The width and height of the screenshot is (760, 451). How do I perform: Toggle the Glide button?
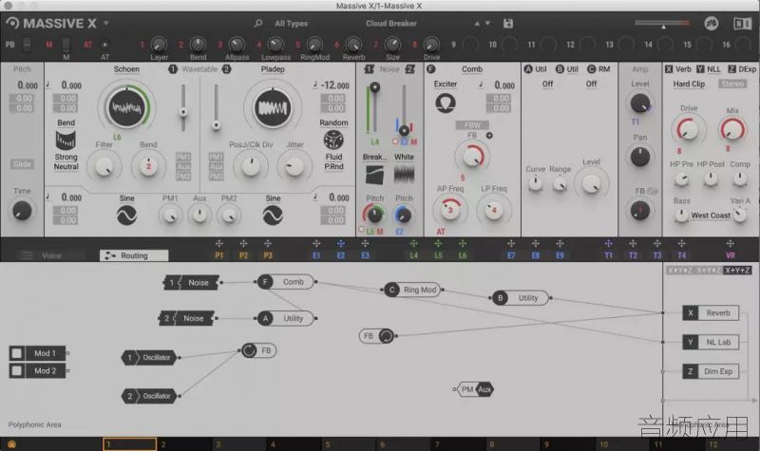coord(22,163)
